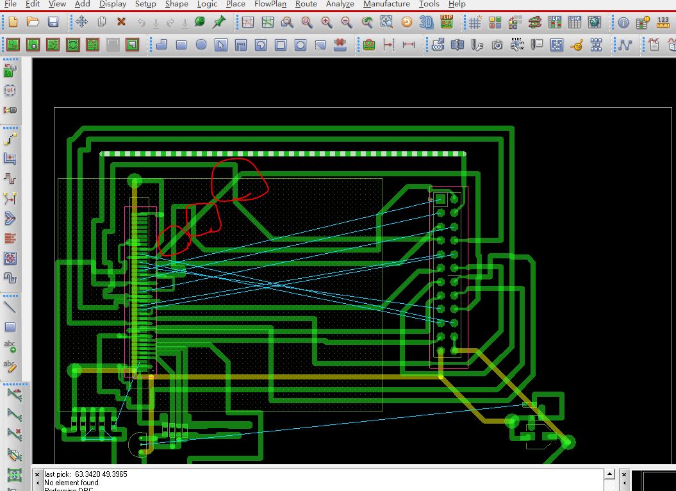Click the Zoom Selection icon
The image size is (676, 491).
(x=387, y=22)
